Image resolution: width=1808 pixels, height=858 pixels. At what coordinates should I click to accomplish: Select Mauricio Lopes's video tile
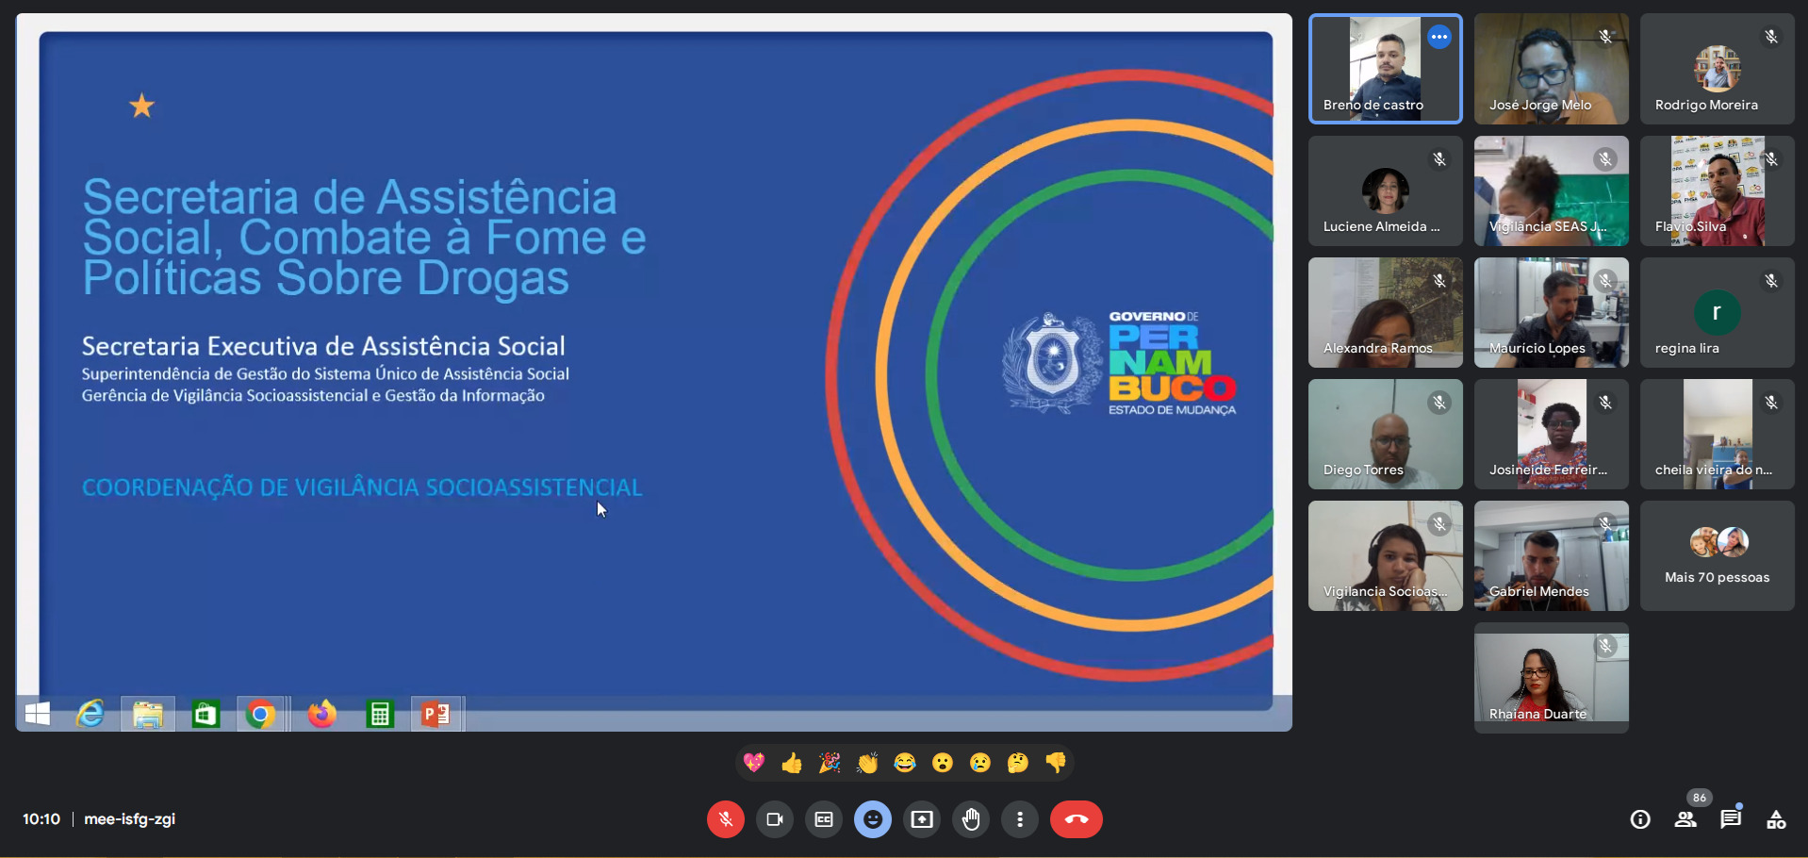tap(1551, 313)
